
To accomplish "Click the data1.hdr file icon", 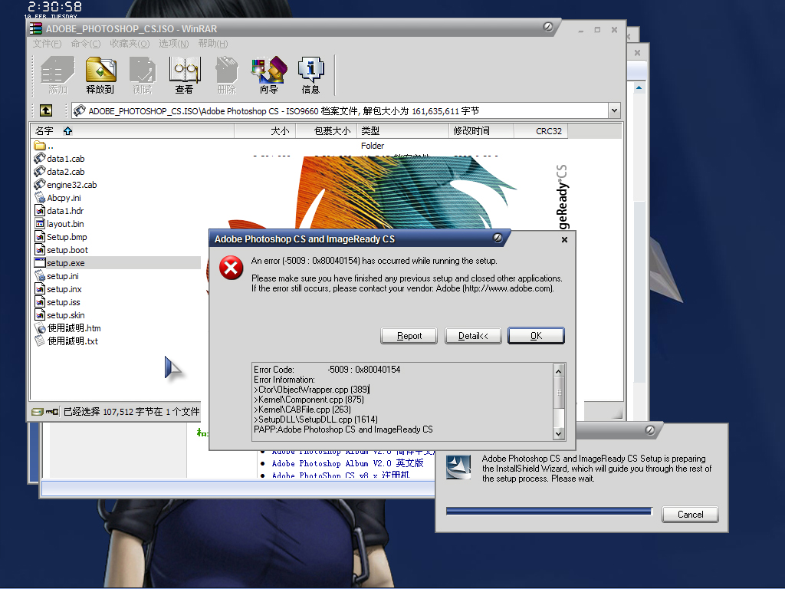I will 40,210.
